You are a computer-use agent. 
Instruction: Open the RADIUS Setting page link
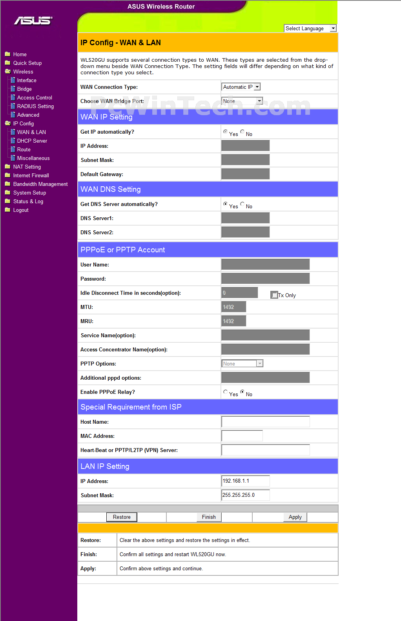35,106
